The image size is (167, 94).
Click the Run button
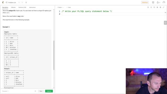pyautogui.click(x=41, y=91)
